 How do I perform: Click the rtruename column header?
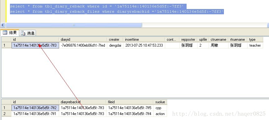(238, 39)
